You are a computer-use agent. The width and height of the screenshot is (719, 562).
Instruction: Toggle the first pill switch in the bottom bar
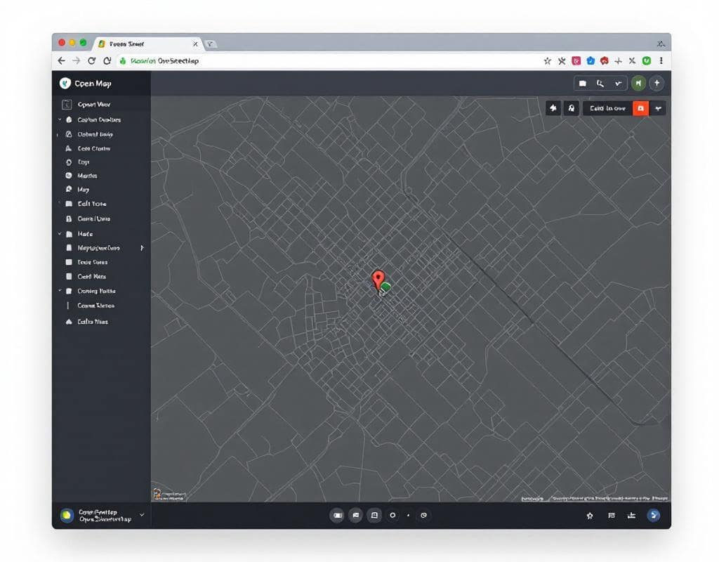coord(338,515)
